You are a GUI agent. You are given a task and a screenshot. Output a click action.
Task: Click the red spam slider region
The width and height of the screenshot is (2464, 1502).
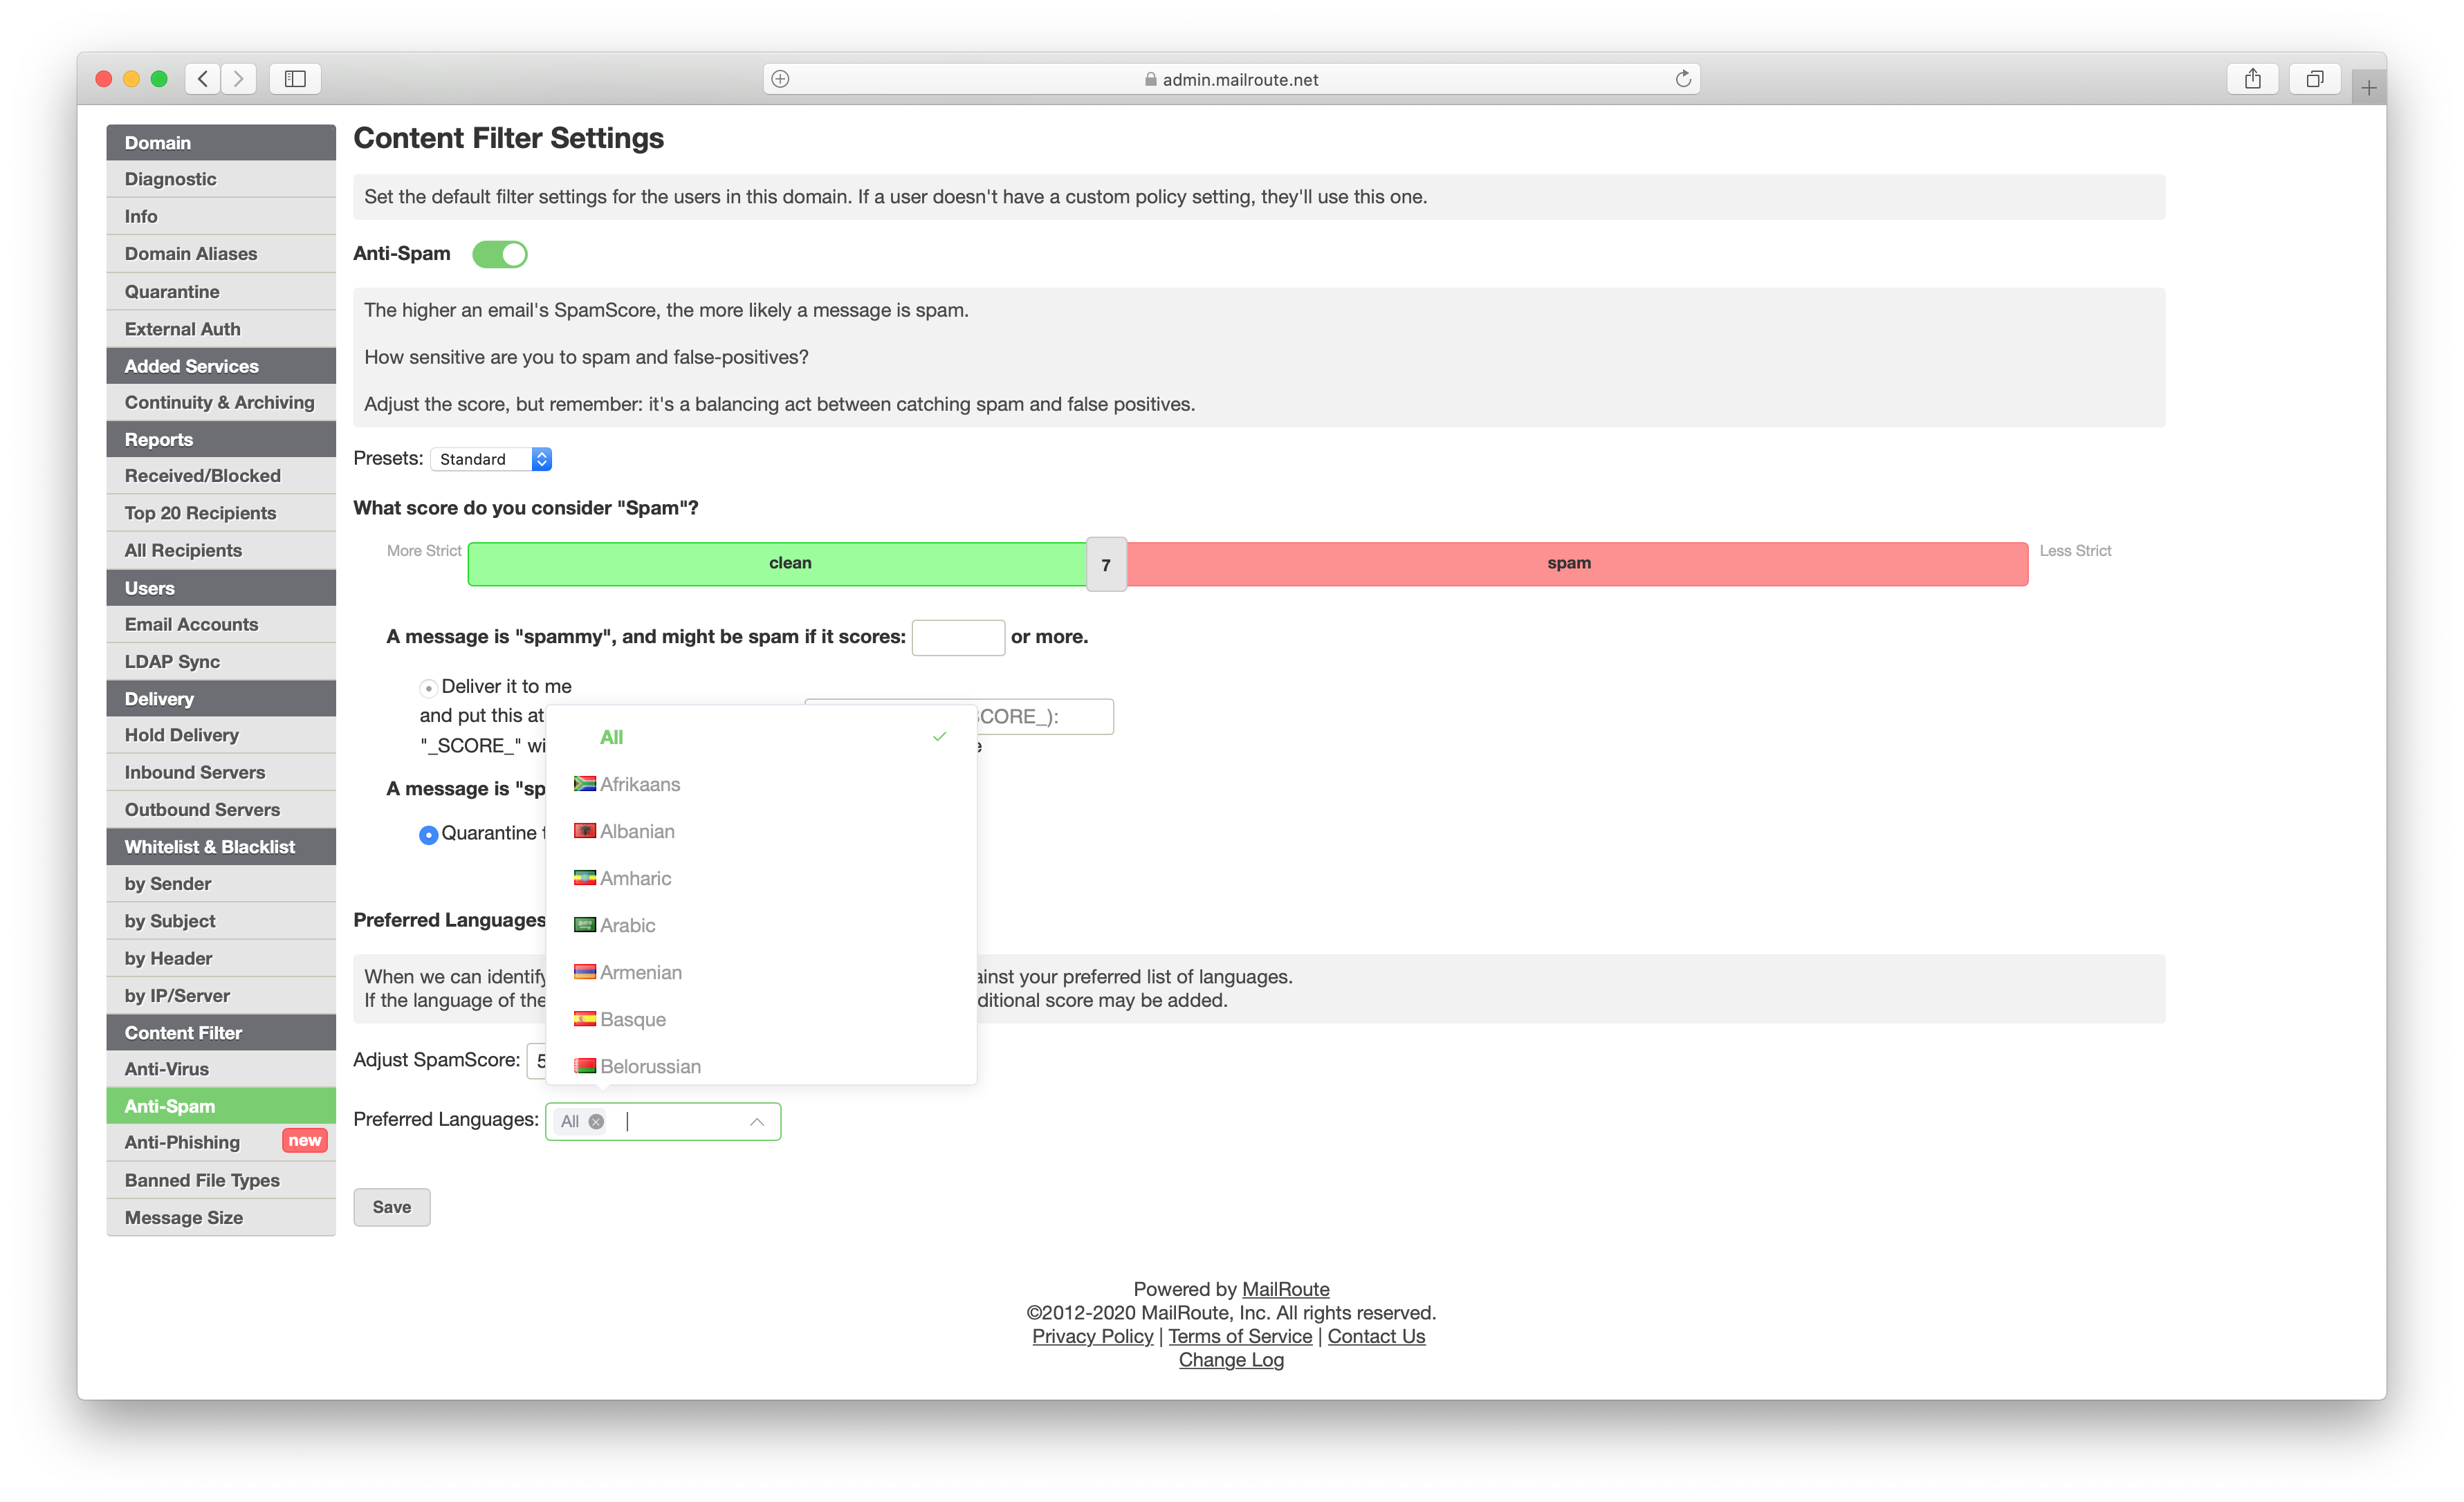tap(1577, 564)
